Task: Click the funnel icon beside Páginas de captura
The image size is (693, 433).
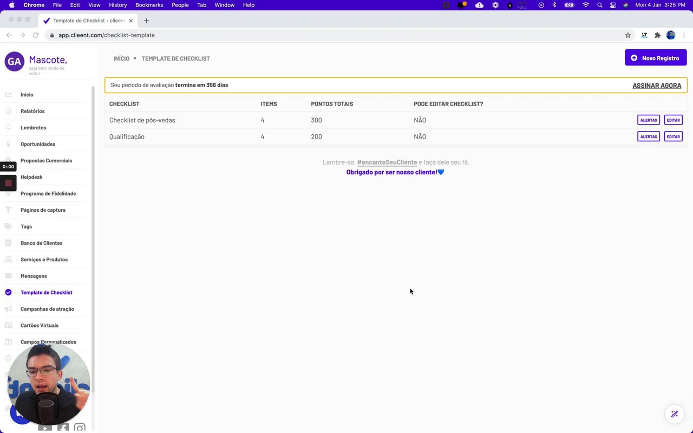Action: (8, 210)
